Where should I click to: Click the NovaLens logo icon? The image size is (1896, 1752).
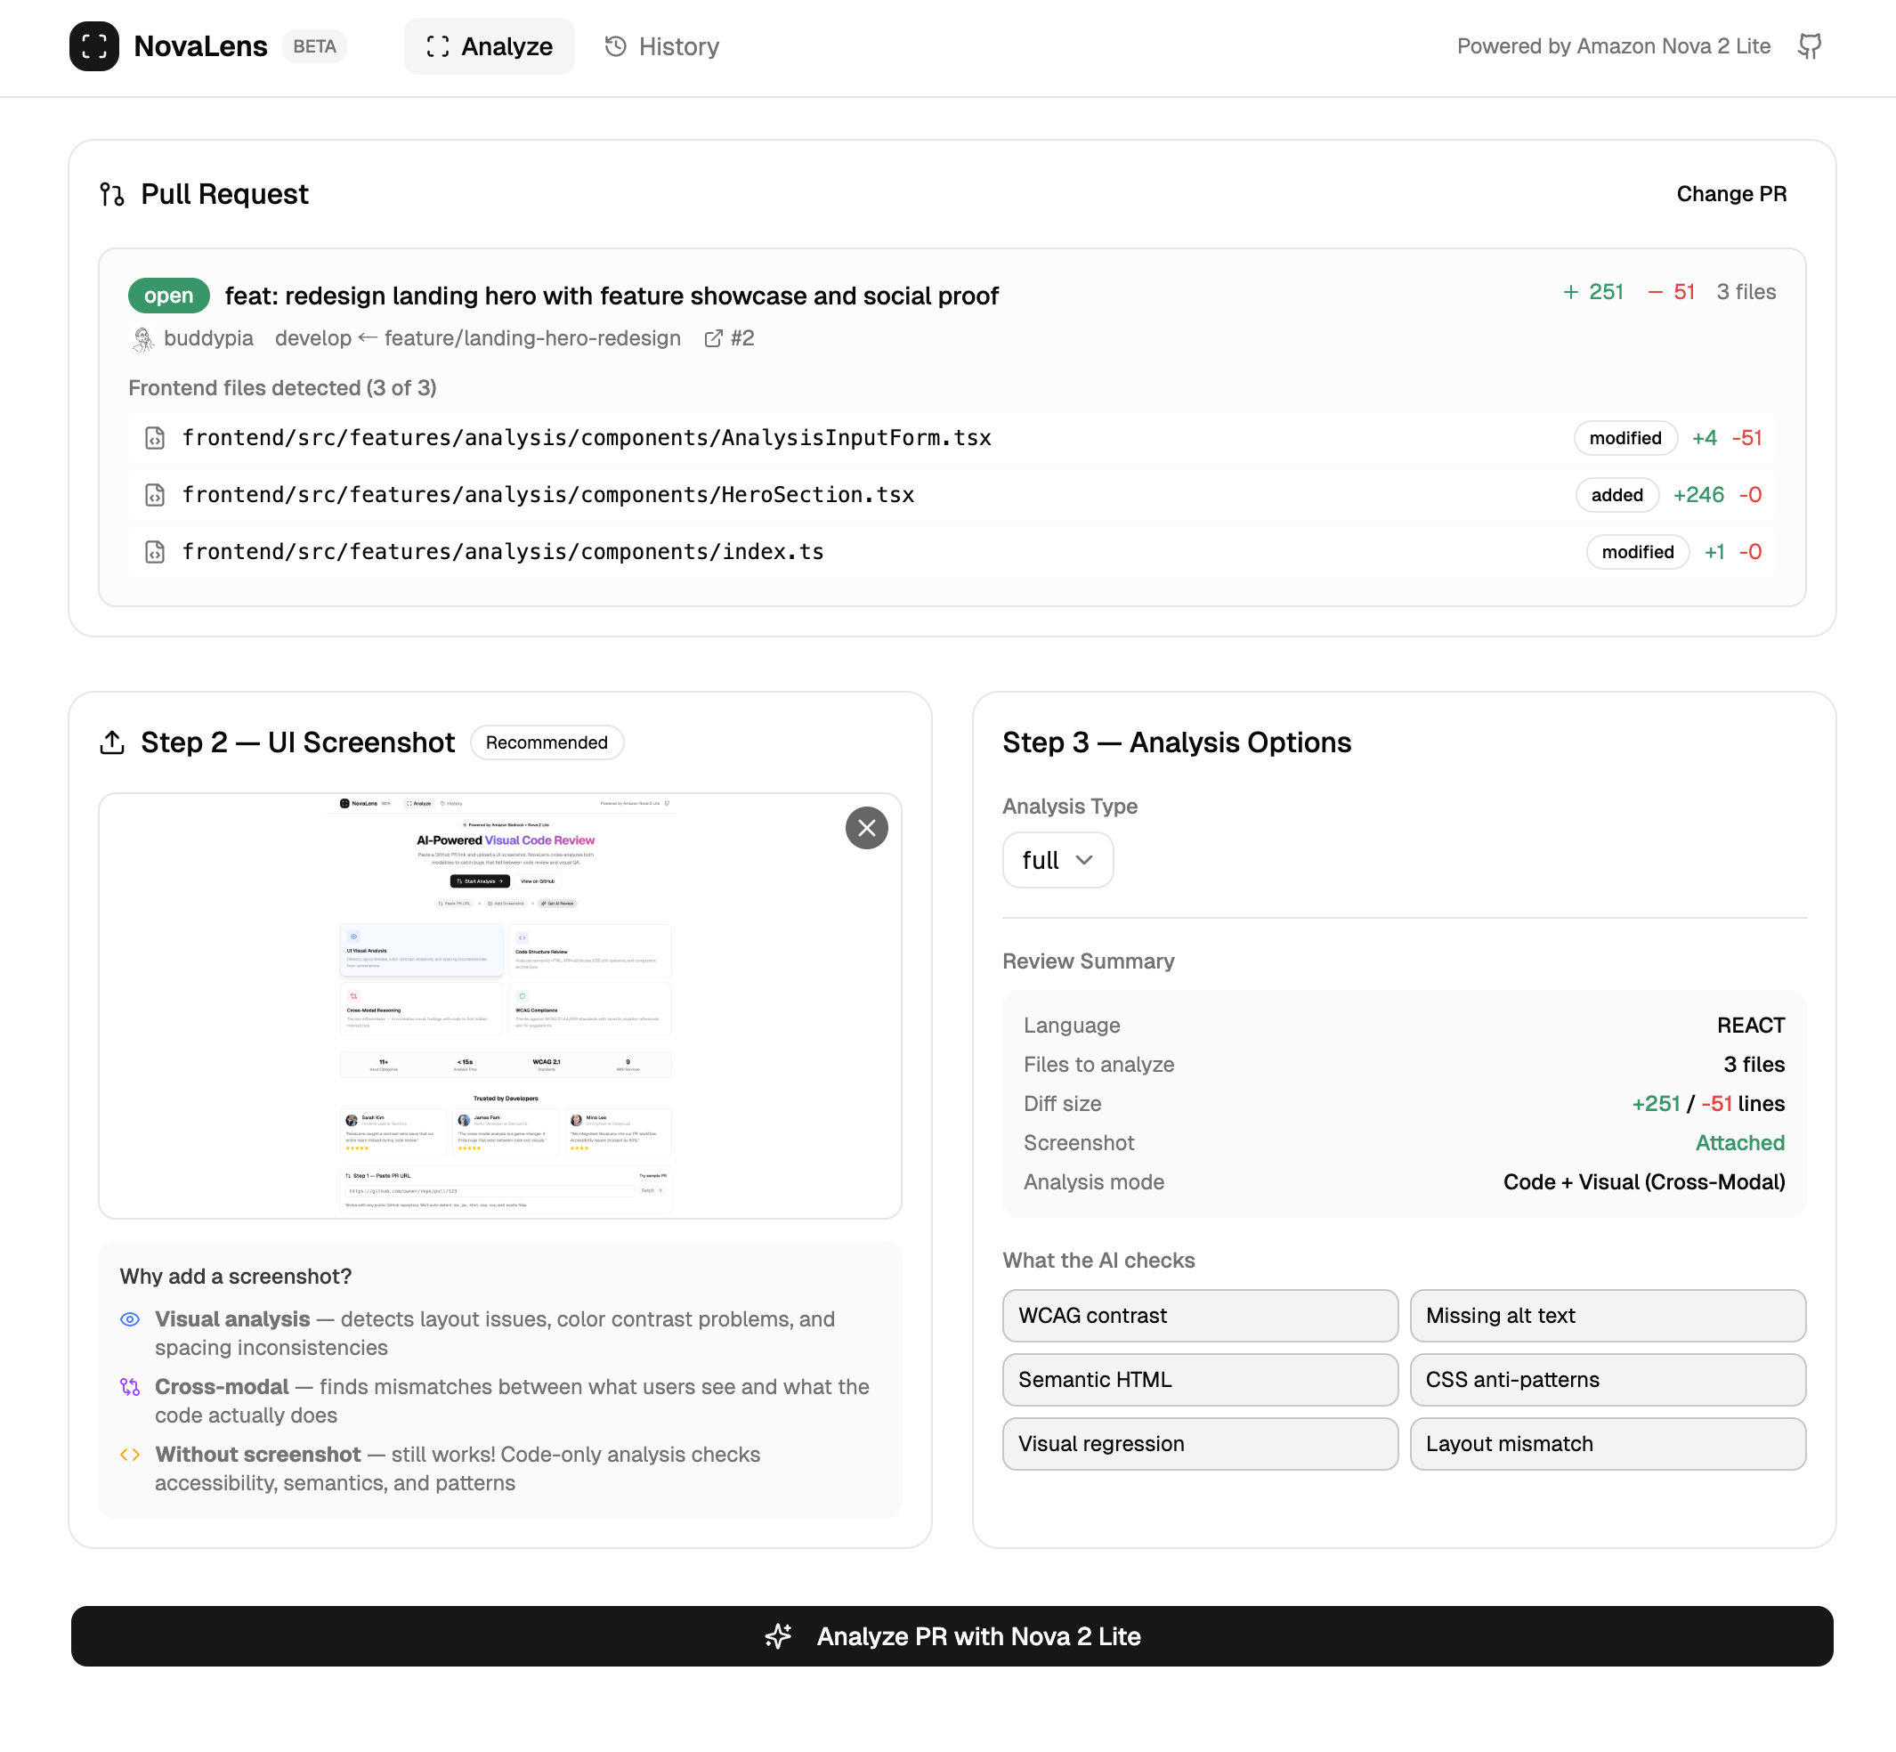93,46
